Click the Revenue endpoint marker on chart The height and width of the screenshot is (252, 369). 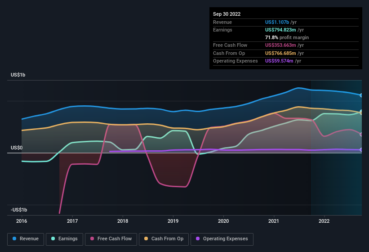(361, 95)
